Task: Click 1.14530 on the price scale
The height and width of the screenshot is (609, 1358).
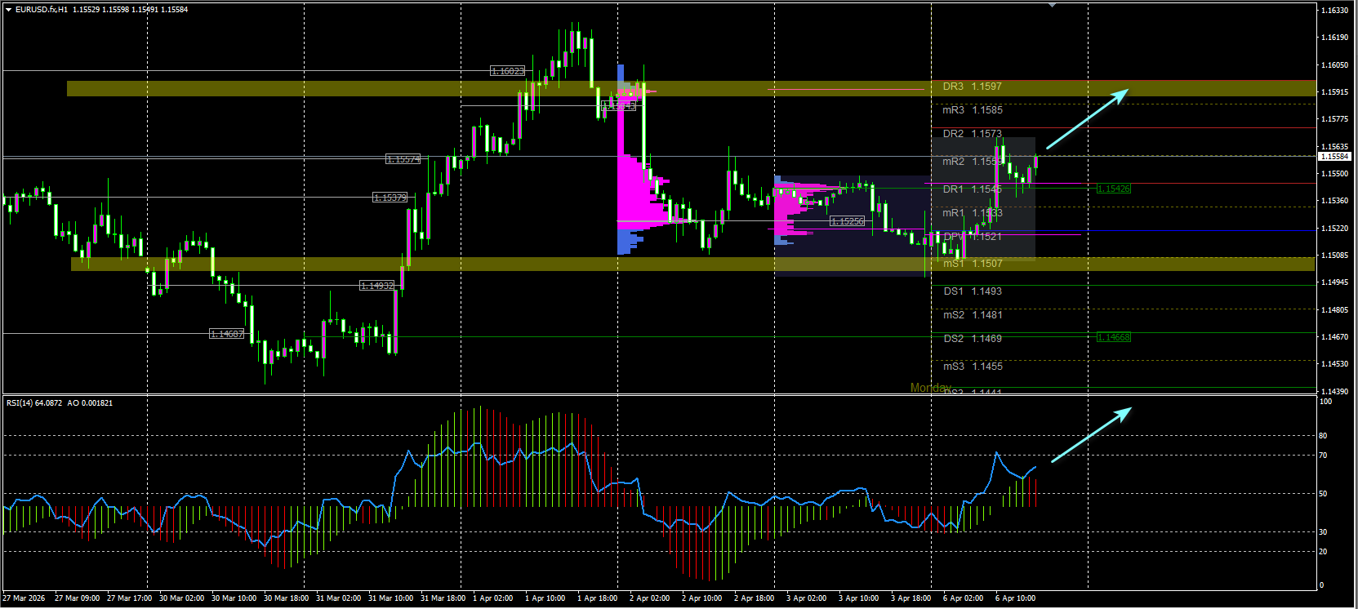Action: tap(1334, 364)
